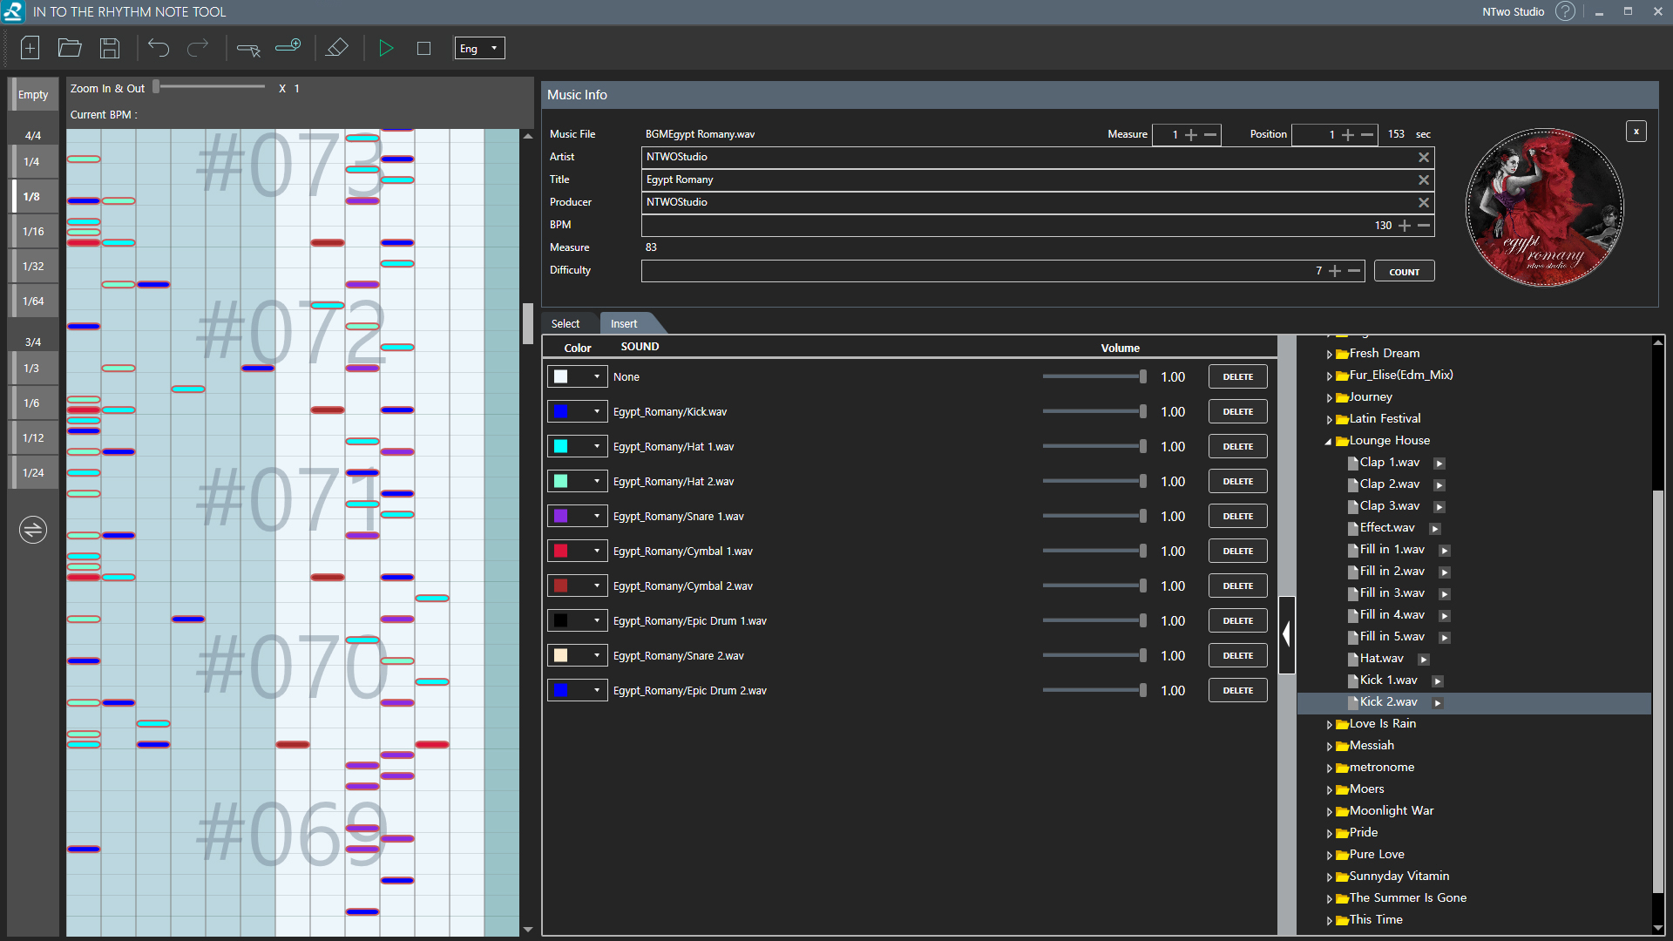Preview the Kick 1.wav sample

1438,681
